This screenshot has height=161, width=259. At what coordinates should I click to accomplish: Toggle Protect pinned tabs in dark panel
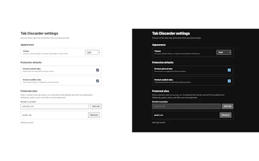(229, 70)
